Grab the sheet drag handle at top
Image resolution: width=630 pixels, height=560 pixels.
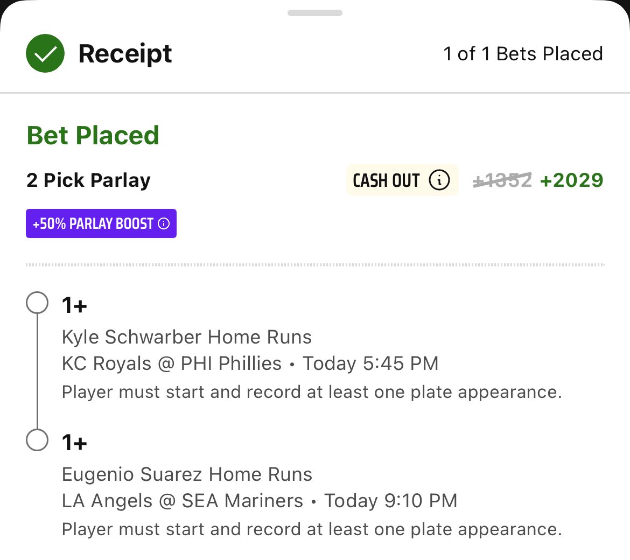click(315, 13)
